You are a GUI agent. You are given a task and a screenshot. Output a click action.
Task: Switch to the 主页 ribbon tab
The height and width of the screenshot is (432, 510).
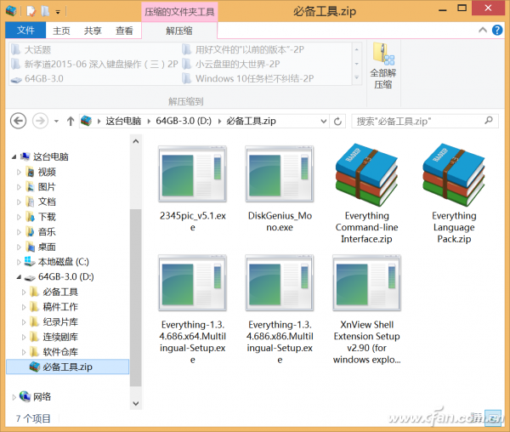point(61,31)
